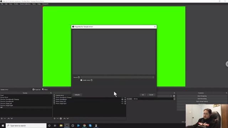Select the Final scene
The height and width of the screenshot is (128, 228).
point(2,95)
